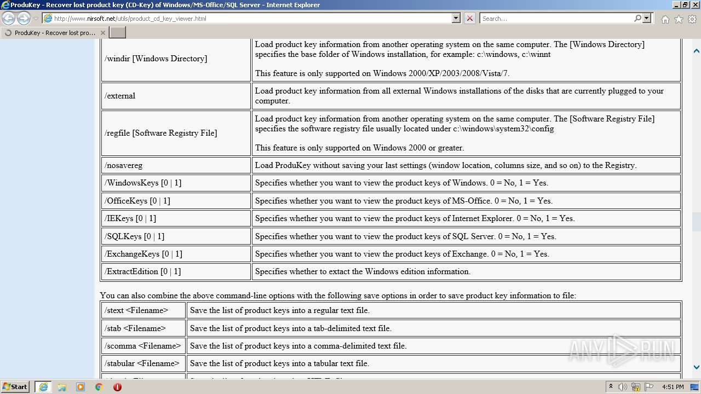Open Windows Explorer folder in taskbar
Screen dimensions: 701x394
[x=62, y=387]
